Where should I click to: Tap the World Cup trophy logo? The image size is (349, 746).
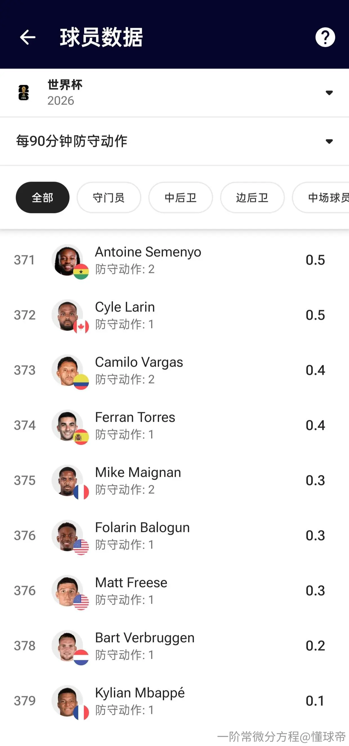(23, 93)
